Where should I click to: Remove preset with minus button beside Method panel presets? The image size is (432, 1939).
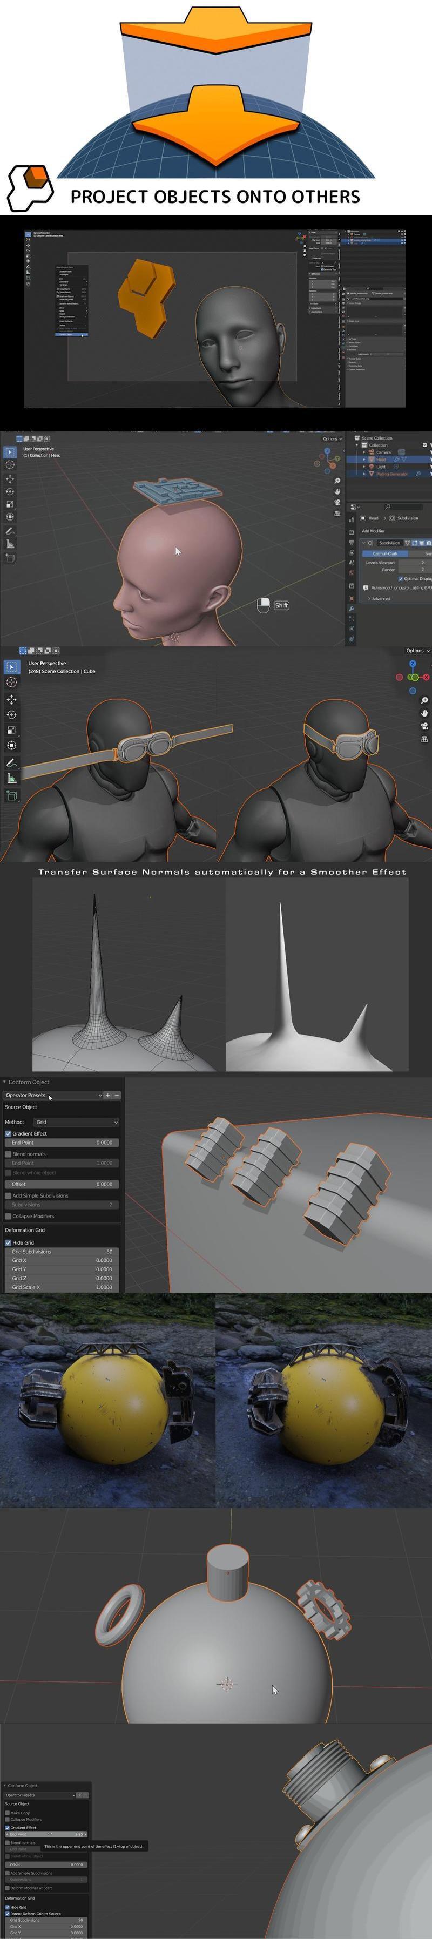coord(117,1095)
